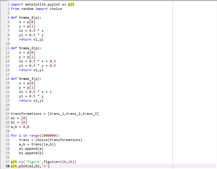Click the bold line number 38
This screenshot has width=217, height=169.
8,166
